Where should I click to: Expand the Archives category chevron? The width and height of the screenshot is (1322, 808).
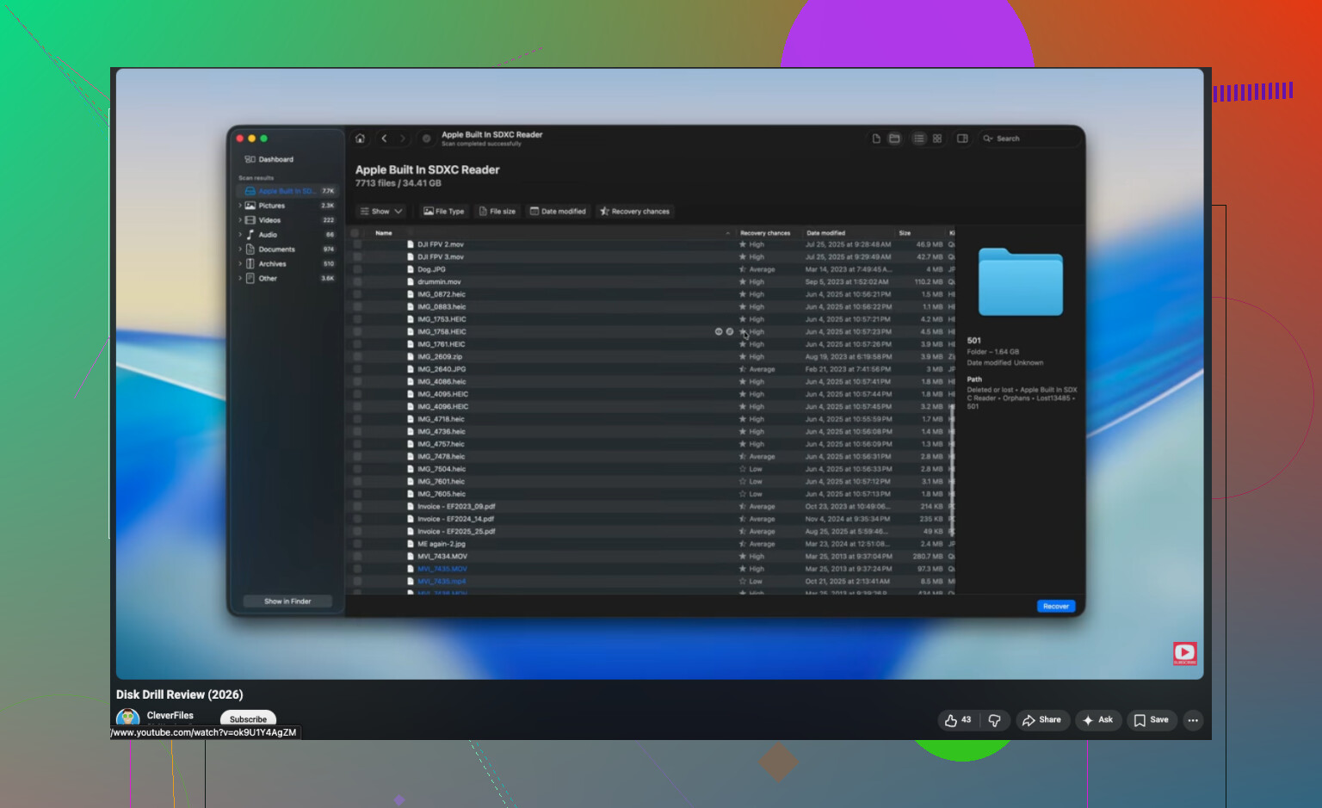tap(240, 264)
